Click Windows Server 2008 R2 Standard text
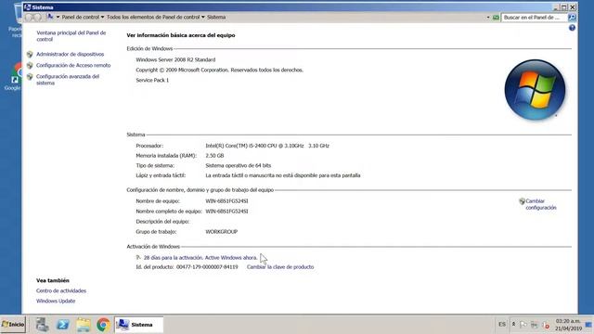594x334 pixels. click(x=175, y=59)
